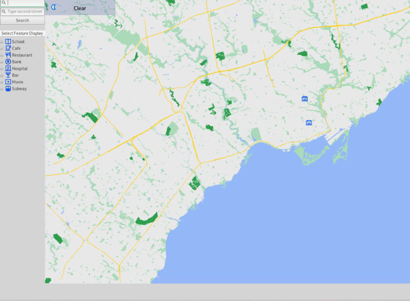This screenshot has width=410, height=301.
Task: Enable the Bar checkbox
Action: (2, 76)
